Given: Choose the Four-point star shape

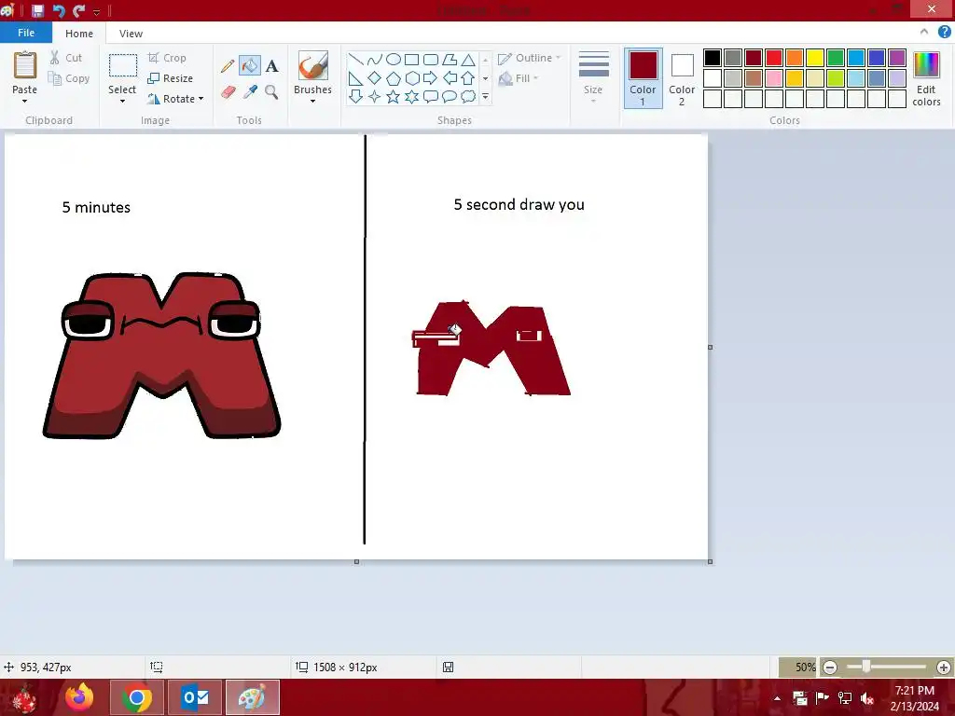Looking at the screenshot, I should pyautogui.click(x=375, y=96).
